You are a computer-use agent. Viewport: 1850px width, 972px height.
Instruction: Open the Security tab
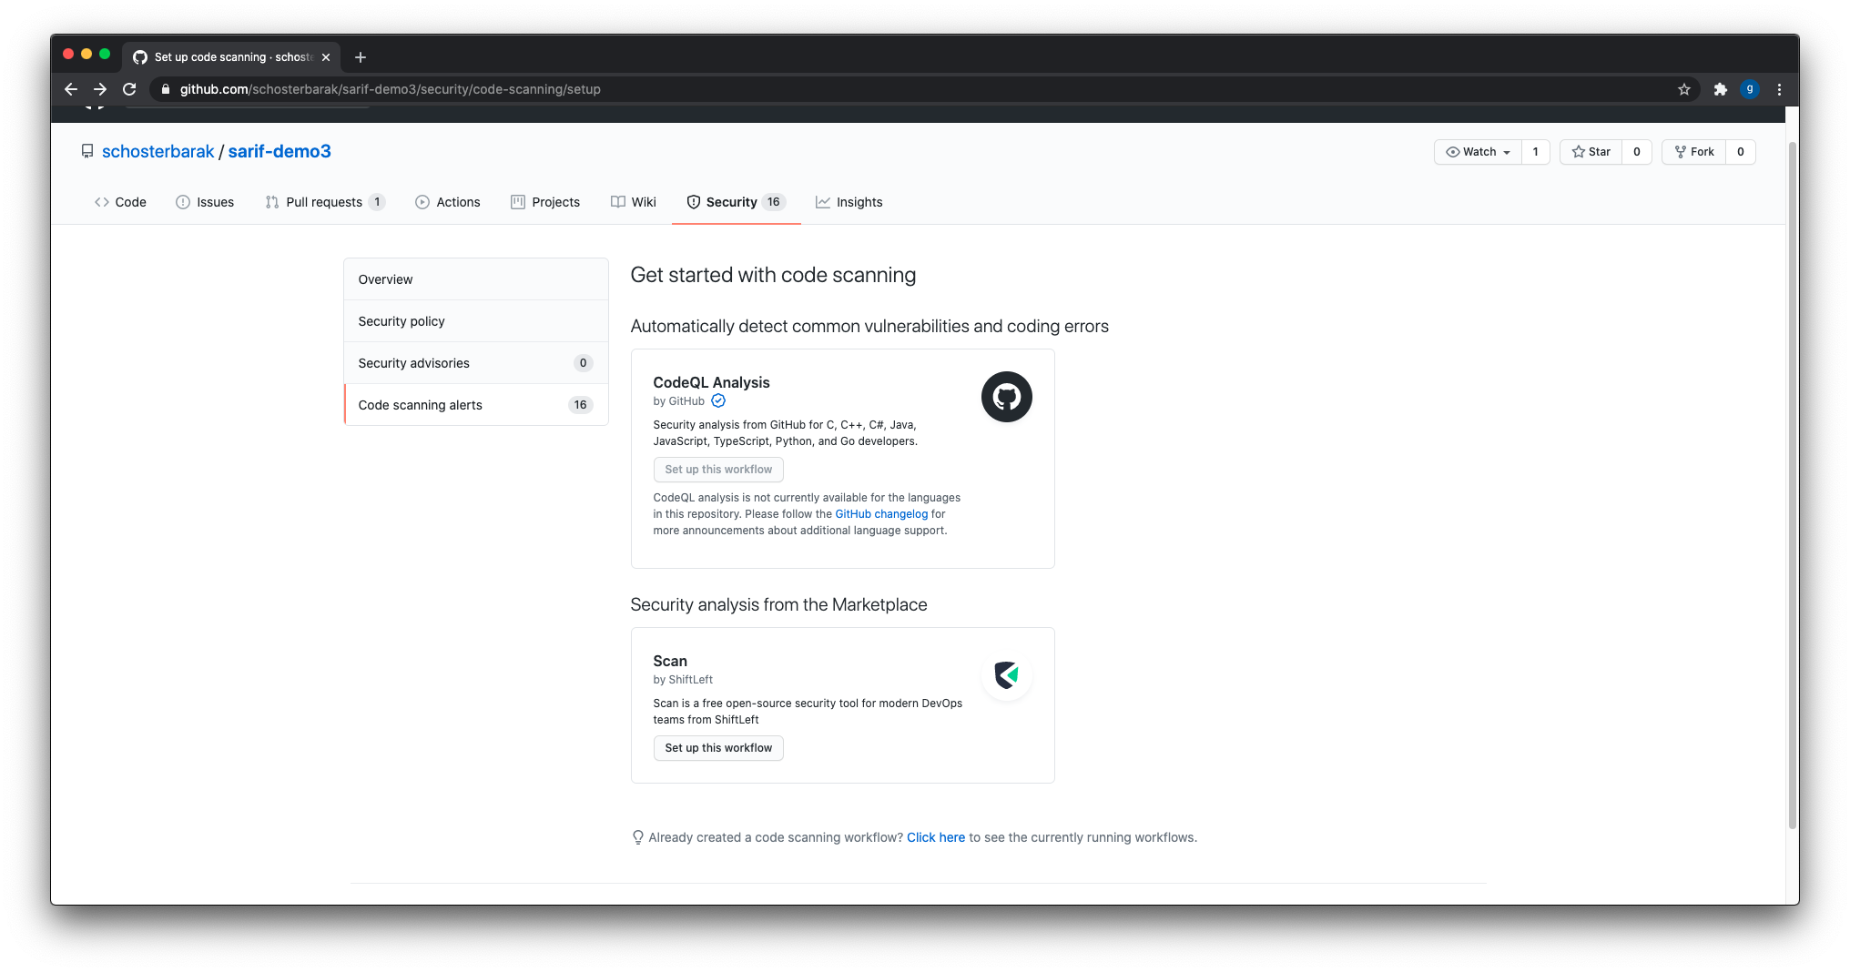pyautogui.click(x=736, y=202)
